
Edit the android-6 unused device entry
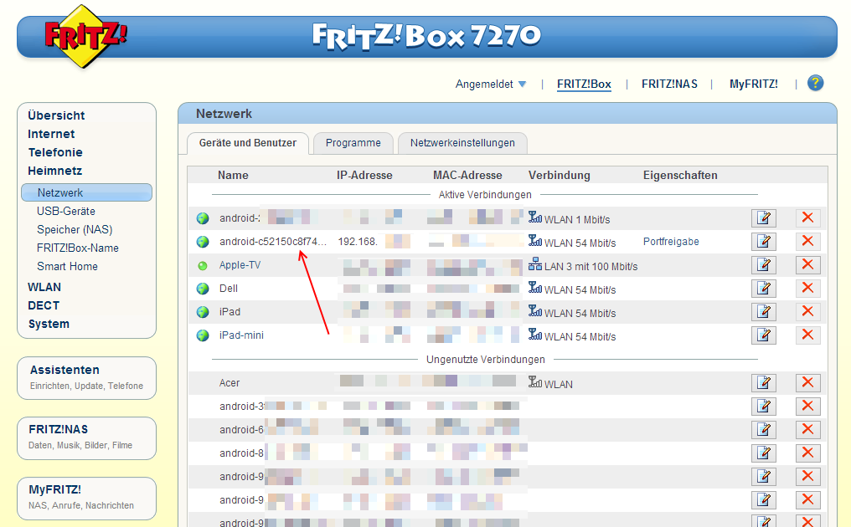(764, 429)
